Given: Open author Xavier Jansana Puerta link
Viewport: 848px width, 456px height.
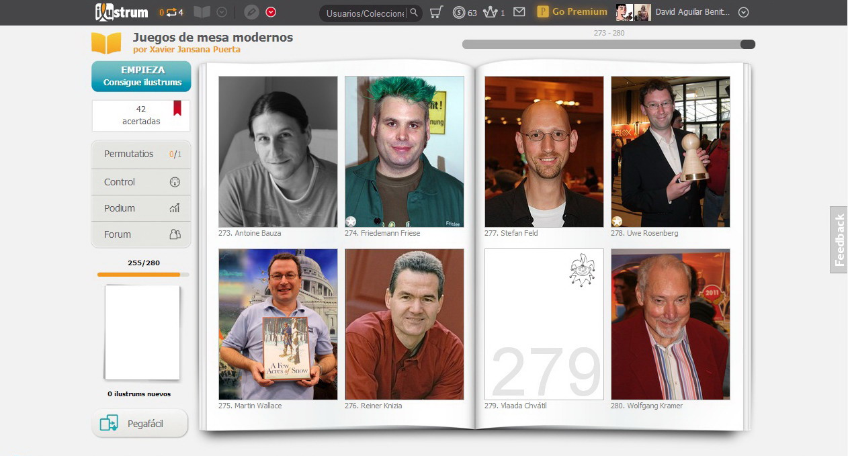Looking at the screenshot, I should [x=187, y=50].
